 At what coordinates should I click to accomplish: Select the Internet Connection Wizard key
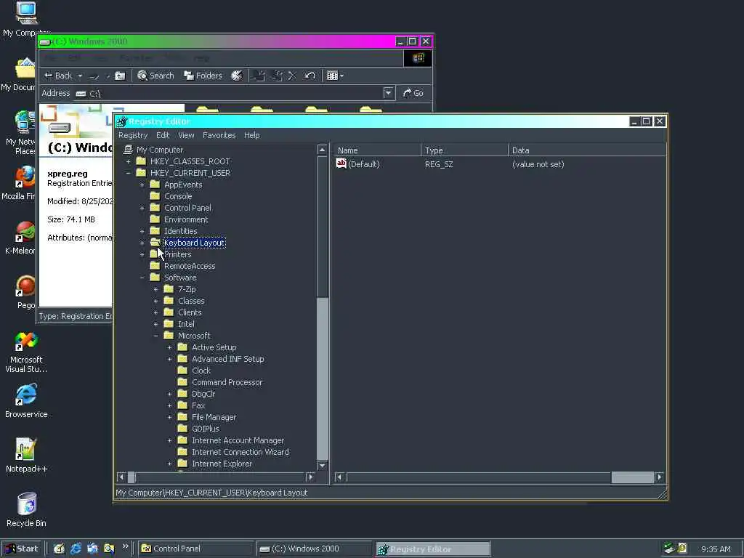(240, 452)
